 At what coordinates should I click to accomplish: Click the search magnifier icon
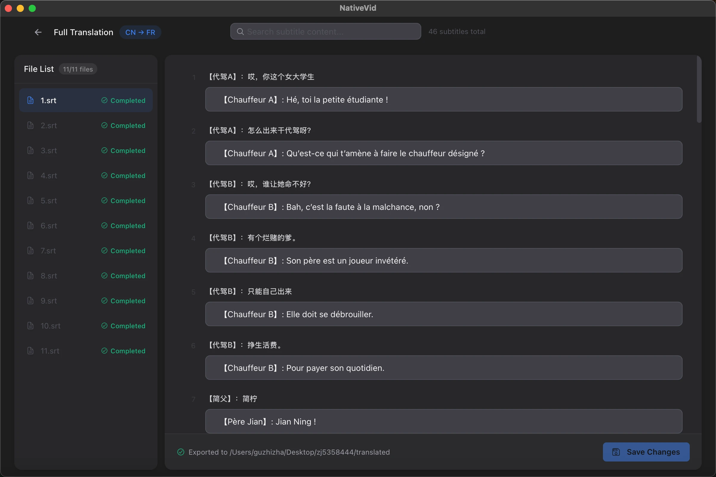point(240,32)
